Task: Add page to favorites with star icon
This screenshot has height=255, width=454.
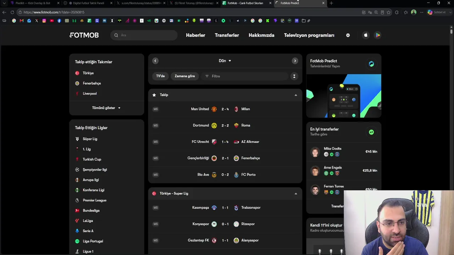Action: coord(389,12)
